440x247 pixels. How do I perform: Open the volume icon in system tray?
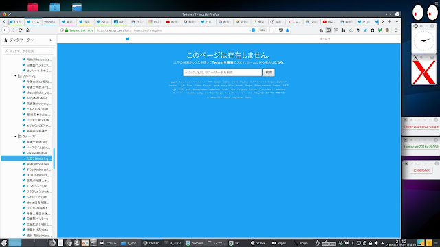click(x=376, y=243)
